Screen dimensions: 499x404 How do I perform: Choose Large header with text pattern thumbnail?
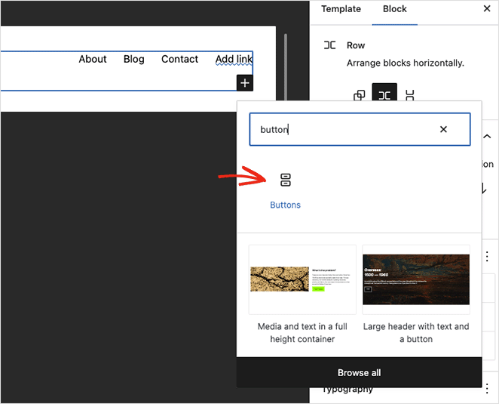pos(416,279)
